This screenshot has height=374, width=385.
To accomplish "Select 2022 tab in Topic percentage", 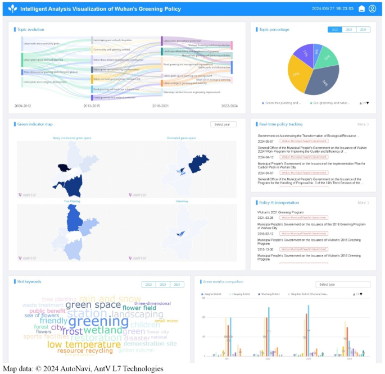I will [x=335, y=30].
